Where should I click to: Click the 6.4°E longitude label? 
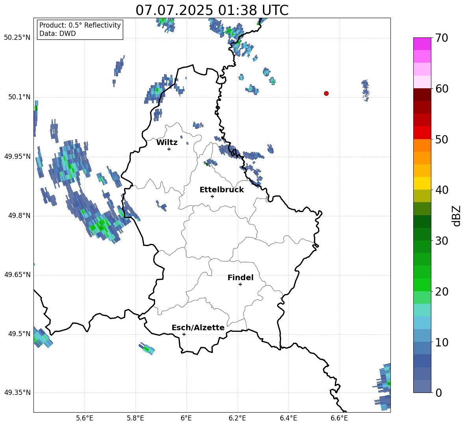288,418
